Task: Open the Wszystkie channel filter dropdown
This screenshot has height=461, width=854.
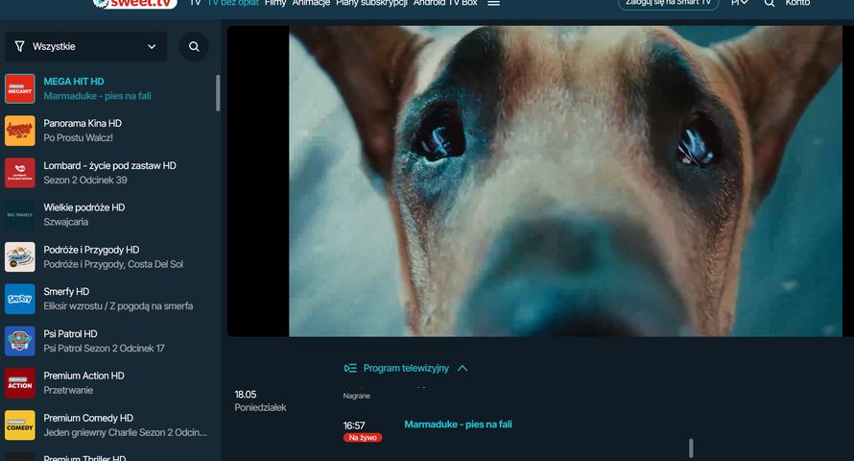Action: [x=86, y=46]
